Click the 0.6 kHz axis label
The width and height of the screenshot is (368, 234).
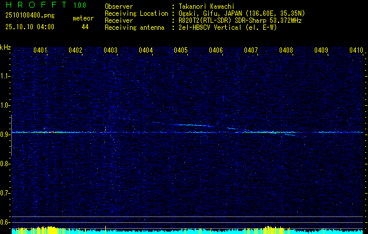(5, 222)
